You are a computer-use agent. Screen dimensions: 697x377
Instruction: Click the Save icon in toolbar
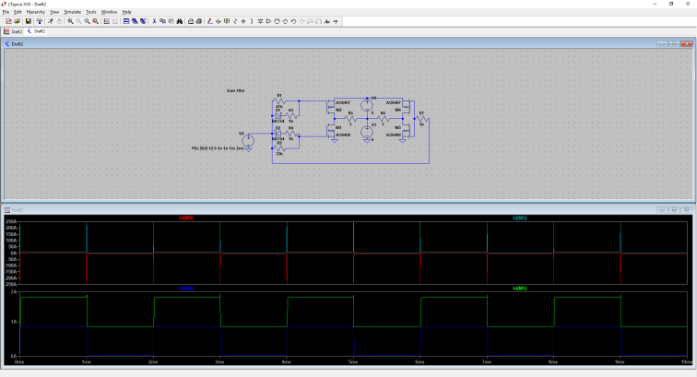point(29,20)
